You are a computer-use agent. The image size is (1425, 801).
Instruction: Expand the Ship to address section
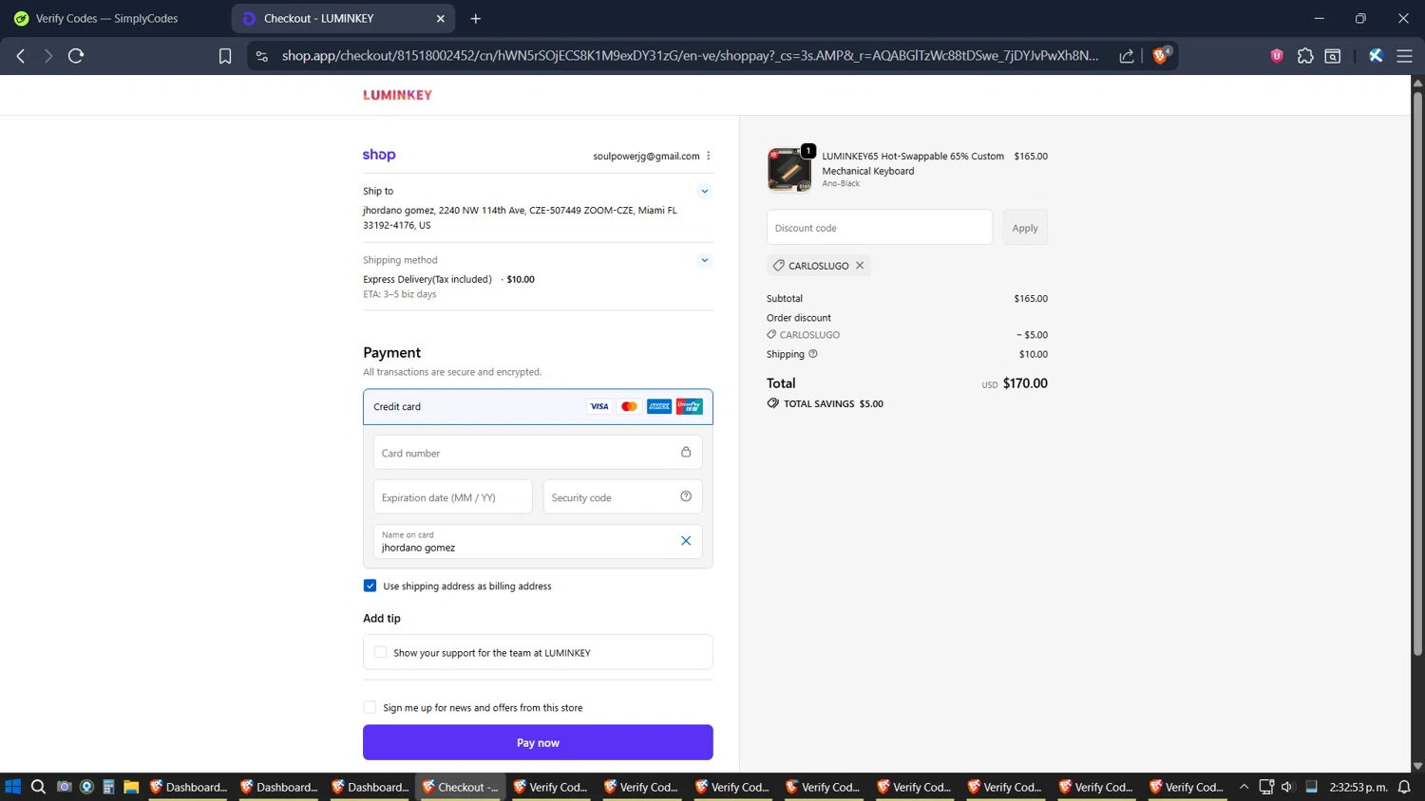(705, 191)
